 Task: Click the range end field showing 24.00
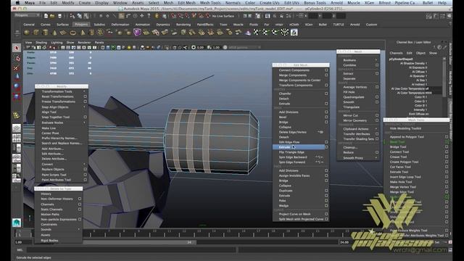tap(345, 242)
